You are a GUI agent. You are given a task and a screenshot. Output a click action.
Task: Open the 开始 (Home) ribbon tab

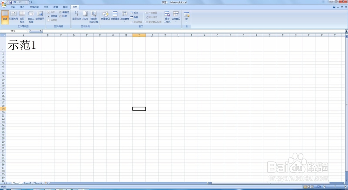click(x=13, y=7)
